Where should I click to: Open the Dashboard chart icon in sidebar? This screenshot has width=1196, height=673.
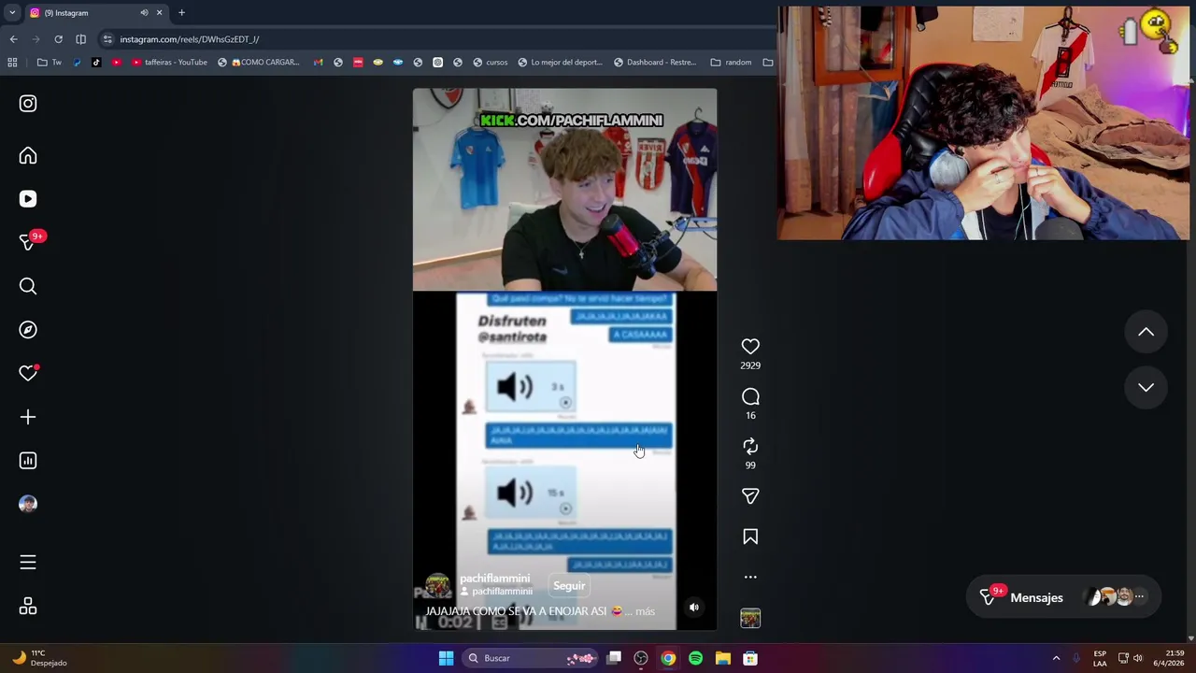click(28, 461)
